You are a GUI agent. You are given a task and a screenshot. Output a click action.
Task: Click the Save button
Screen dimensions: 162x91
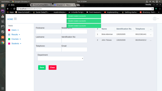pyautogui.click(x=42, y=67)
